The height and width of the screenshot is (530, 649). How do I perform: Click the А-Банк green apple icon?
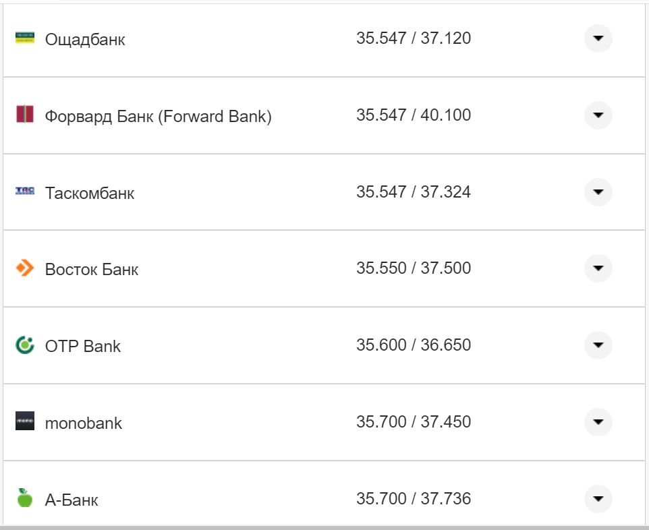[x=25, y=498]
